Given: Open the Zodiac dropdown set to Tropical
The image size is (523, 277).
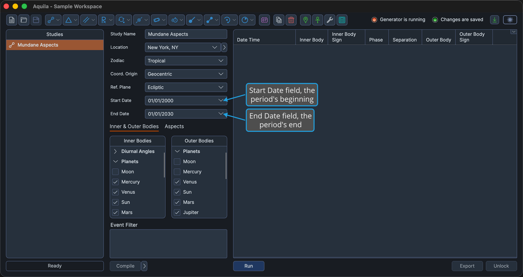Looking at the screenshot, I should (186, 61).
